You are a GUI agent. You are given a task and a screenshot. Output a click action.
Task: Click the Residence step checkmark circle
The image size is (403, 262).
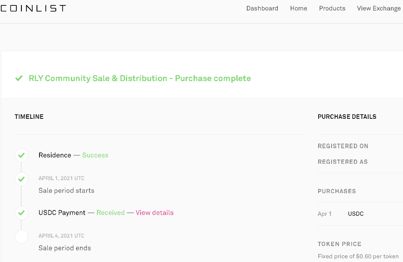tap(21, 155)
